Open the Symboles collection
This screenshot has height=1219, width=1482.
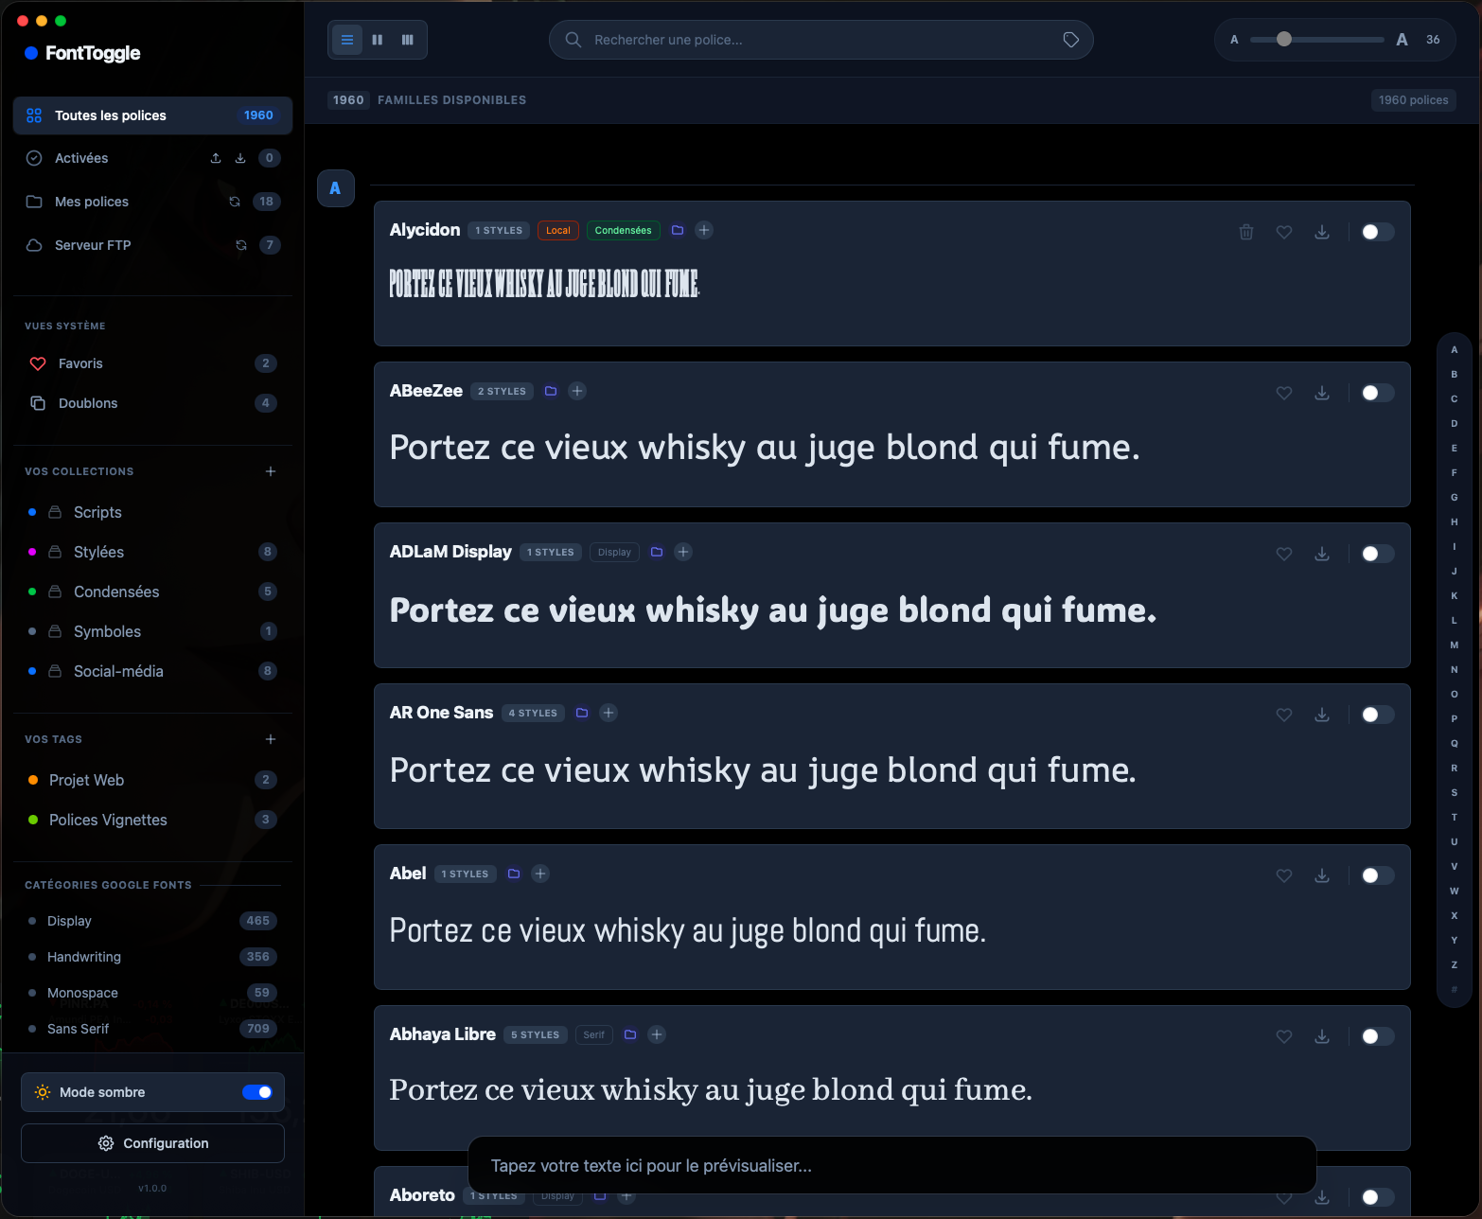pyautogui.click(x=152, y=631)
